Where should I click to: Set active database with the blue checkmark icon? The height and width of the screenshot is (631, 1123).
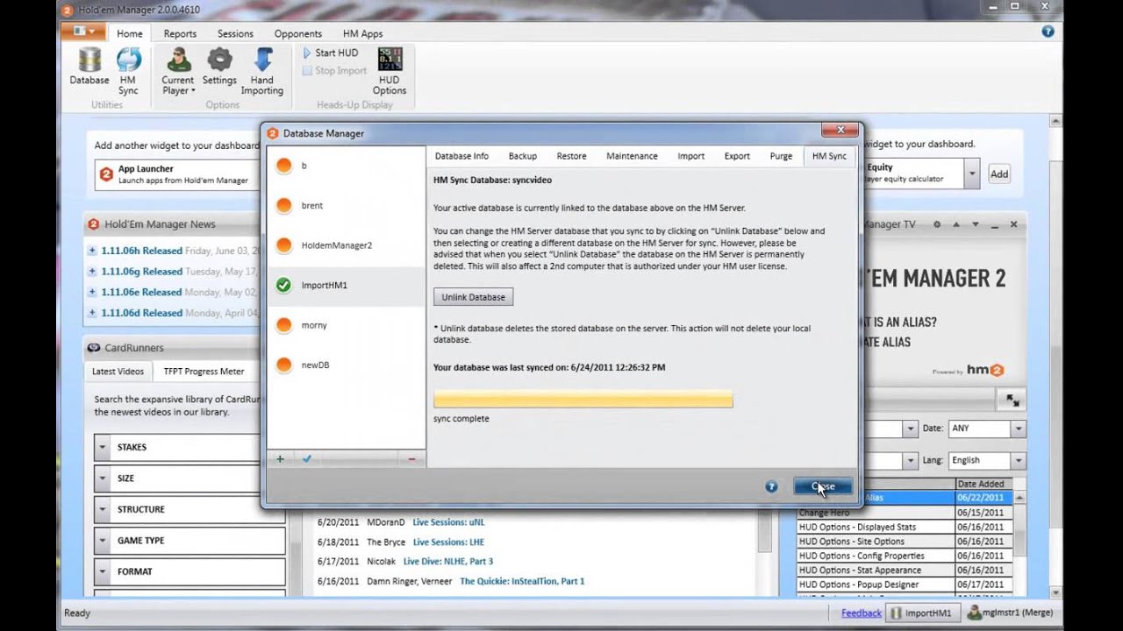307,458
